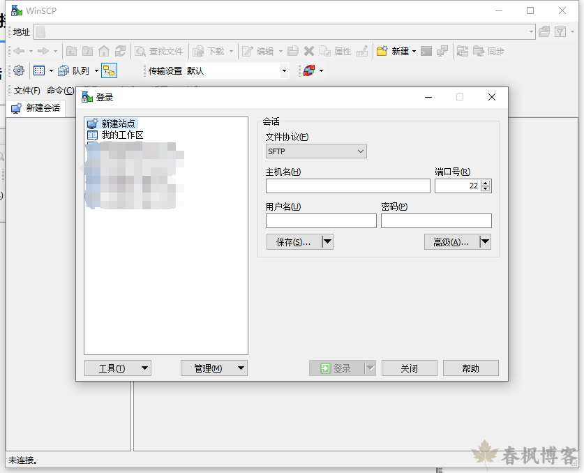The width and height of the screenshot is (584, 473).
Task: Click the compare directories icon
Action: click(463, 51)
